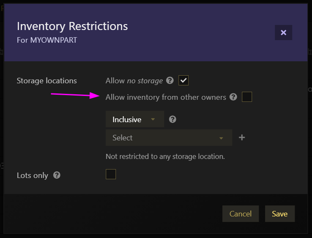Open the Inclusive mode dropdown
The height and width of the screenshot is (238, 312).
click(135, 119)
